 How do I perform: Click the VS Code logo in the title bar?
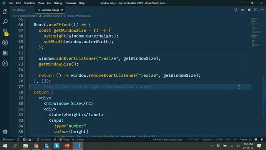click(4, 3)
